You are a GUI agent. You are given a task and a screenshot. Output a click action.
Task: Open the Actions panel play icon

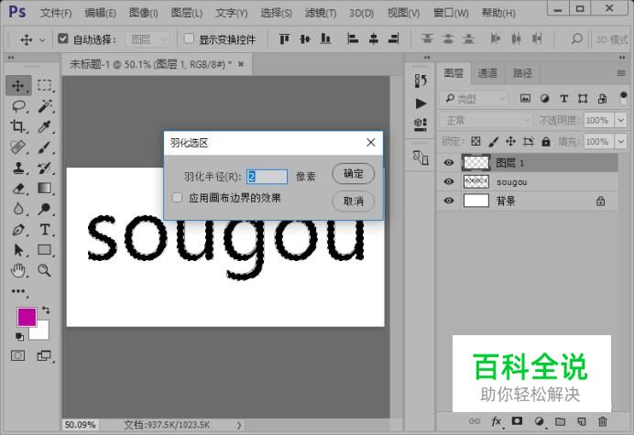[421, 103]
